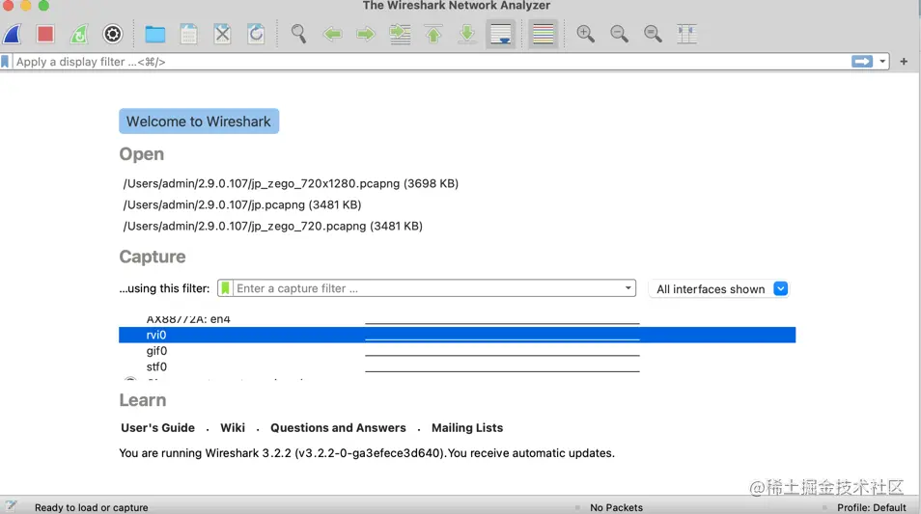
Task: Apply display filter blue arrow button
Action: (x=862, y=62)
